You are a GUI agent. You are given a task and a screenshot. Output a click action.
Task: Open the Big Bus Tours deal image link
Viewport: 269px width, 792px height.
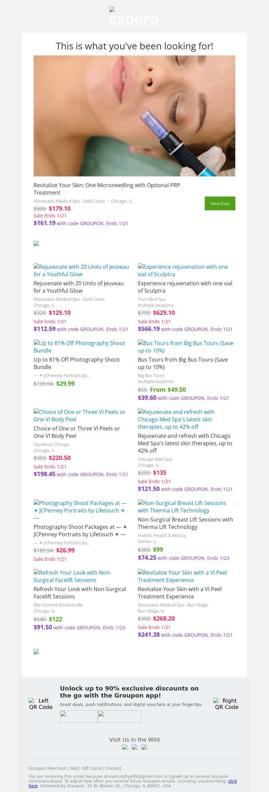[x=186, y=347]
